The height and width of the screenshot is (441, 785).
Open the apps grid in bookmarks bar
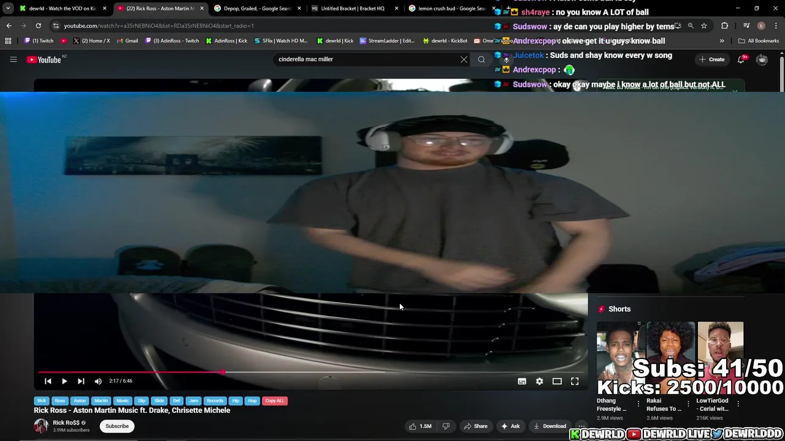pyautogui.click(x=8, y=41)
